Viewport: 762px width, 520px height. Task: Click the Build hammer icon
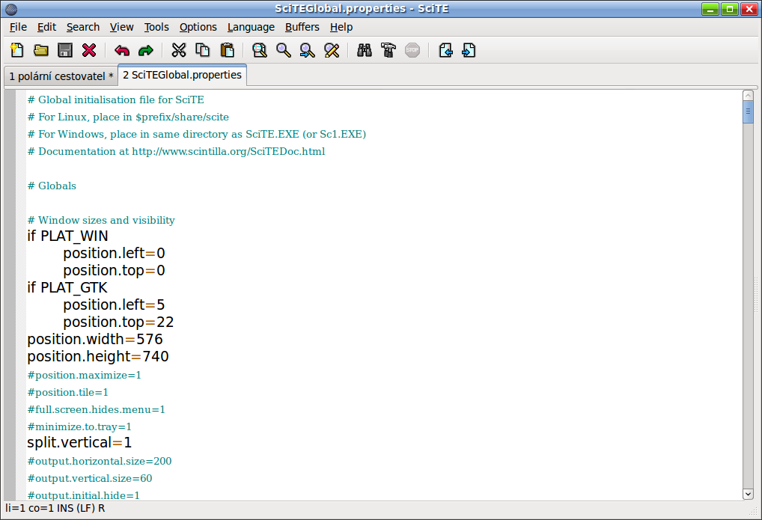pyautogui.click(x=388, y=50)
